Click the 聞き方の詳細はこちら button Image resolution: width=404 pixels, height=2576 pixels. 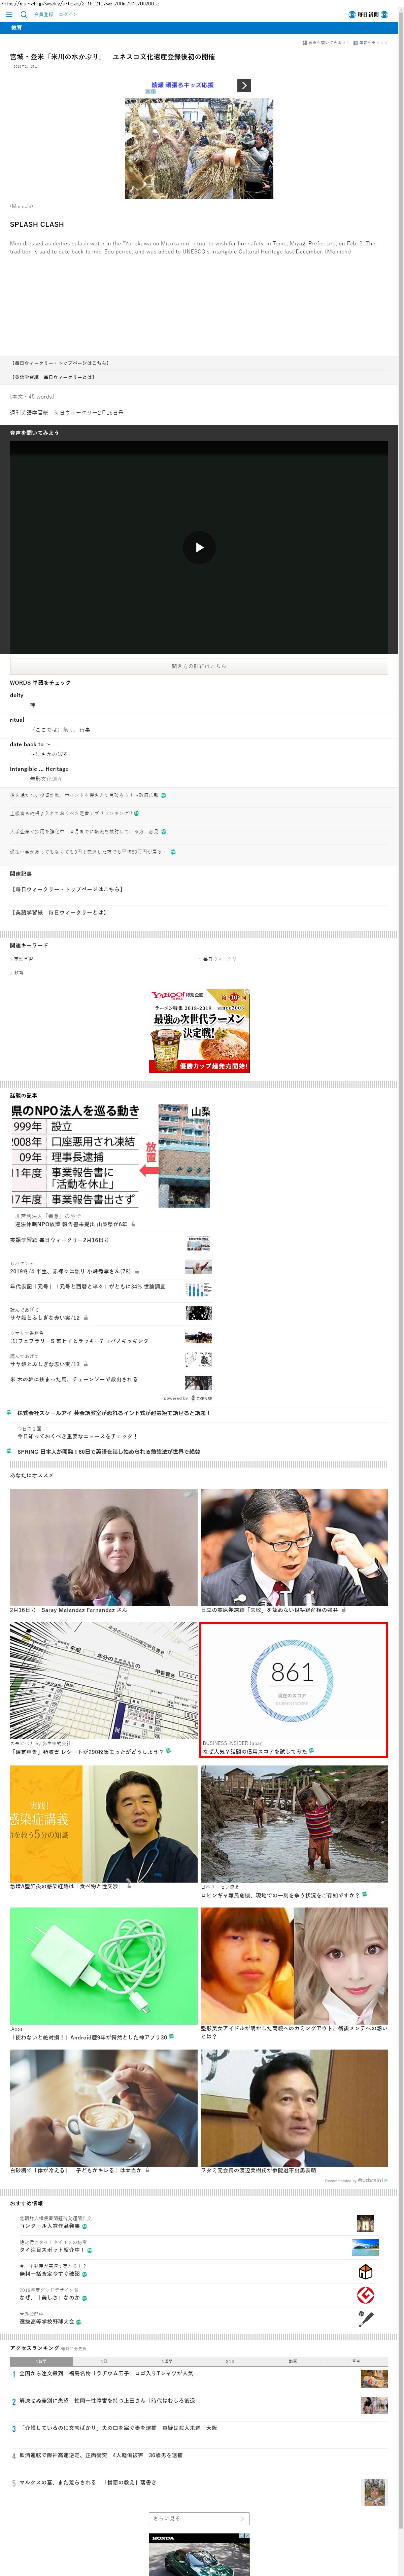pos(199,666)
